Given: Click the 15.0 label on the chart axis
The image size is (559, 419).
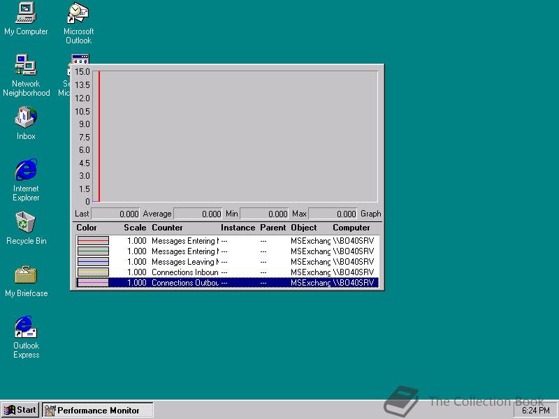Looking at the screenshot, I should point(82,72).
